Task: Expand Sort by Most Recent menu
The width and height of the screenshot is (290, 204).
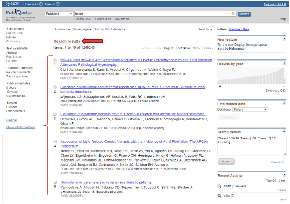Action: click(x=109, y=29)
